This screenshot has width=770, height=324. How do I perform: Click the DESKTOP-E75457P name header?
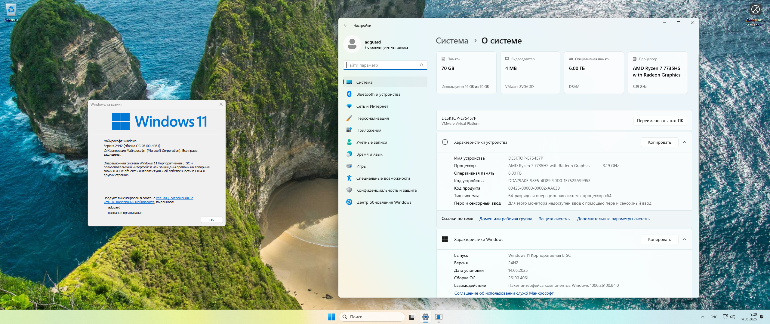(459, 118)
